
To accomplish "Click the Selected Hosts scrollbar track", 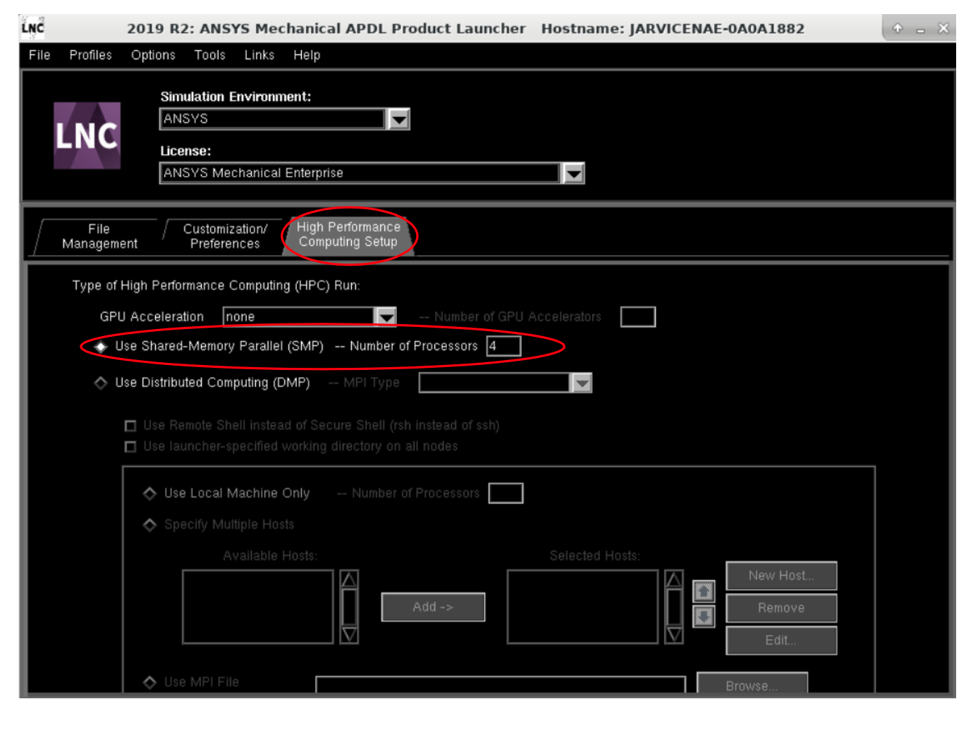I will pyautogui.click(x=674, y=607).
